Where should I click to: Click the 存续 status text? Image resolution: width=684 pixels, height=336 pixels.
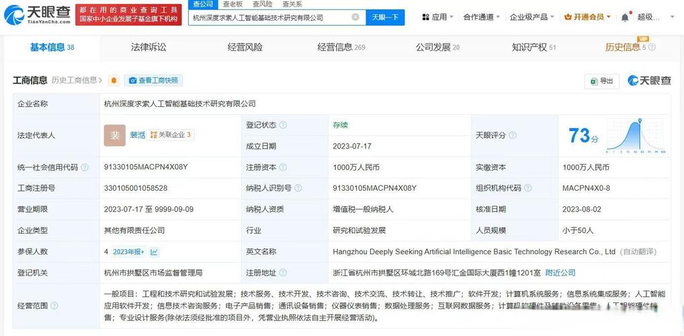tap(340, 125)
